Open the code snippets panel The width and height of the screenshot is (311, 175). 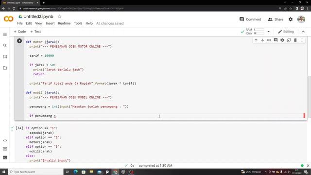[5, 140]
